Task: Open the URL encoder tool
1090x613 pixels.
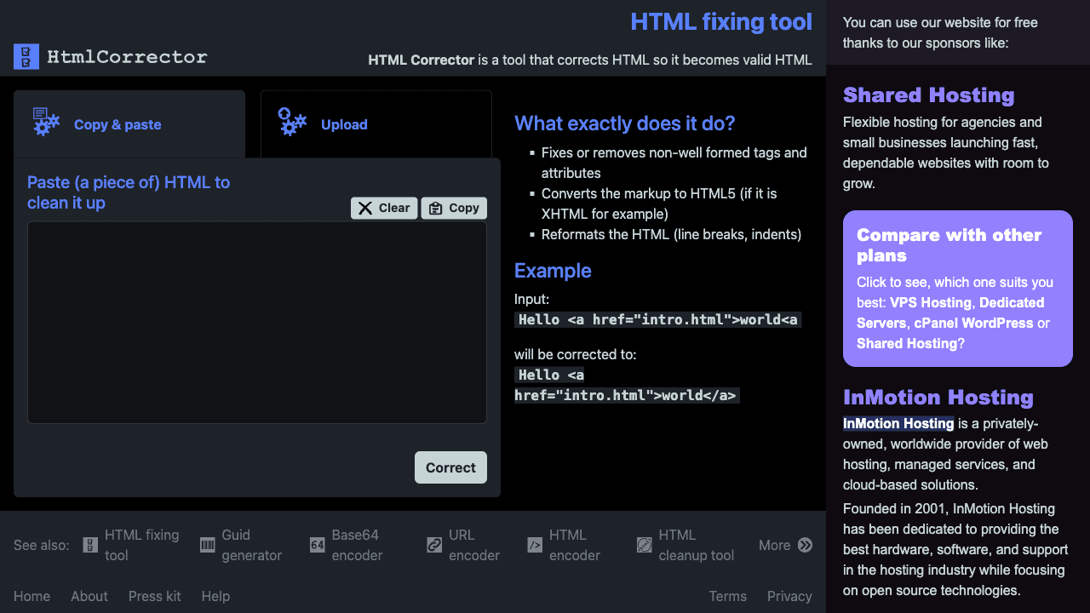Action: 464,544
